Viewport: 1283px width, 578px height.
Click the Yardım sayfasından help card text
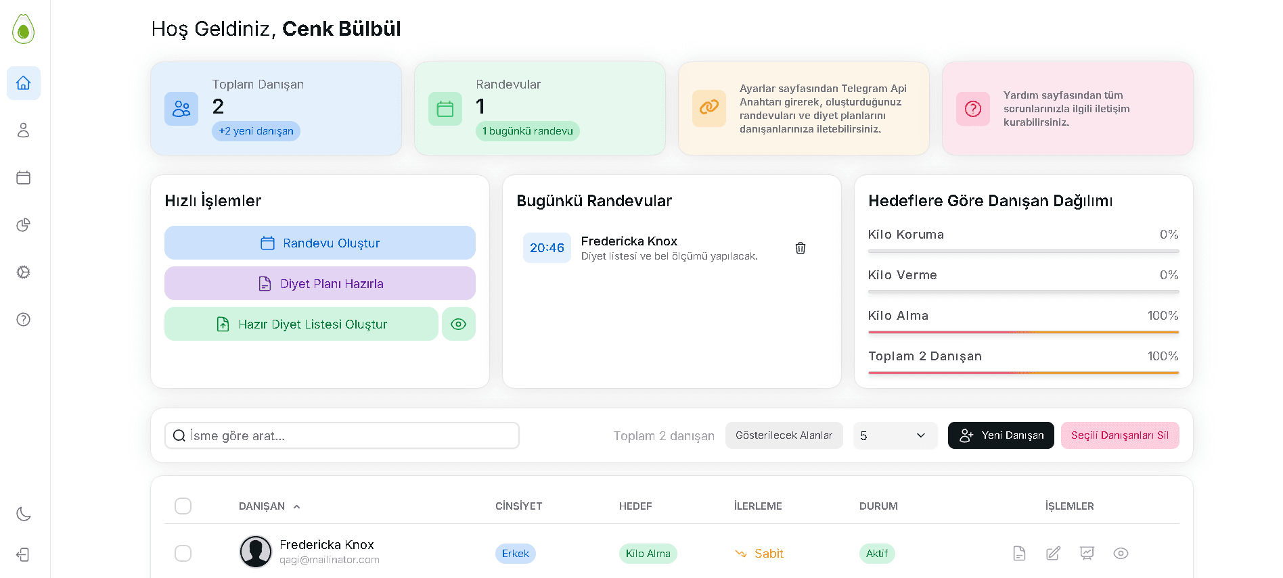click(x=1066, y=109)
